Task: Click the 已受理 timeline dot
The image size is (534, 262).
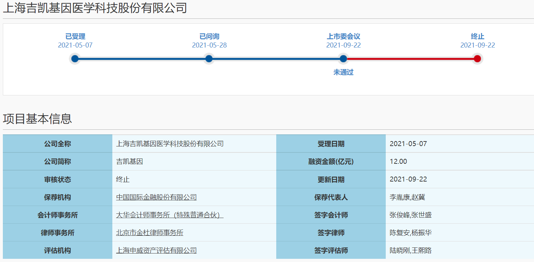Action: coord(75,59)
